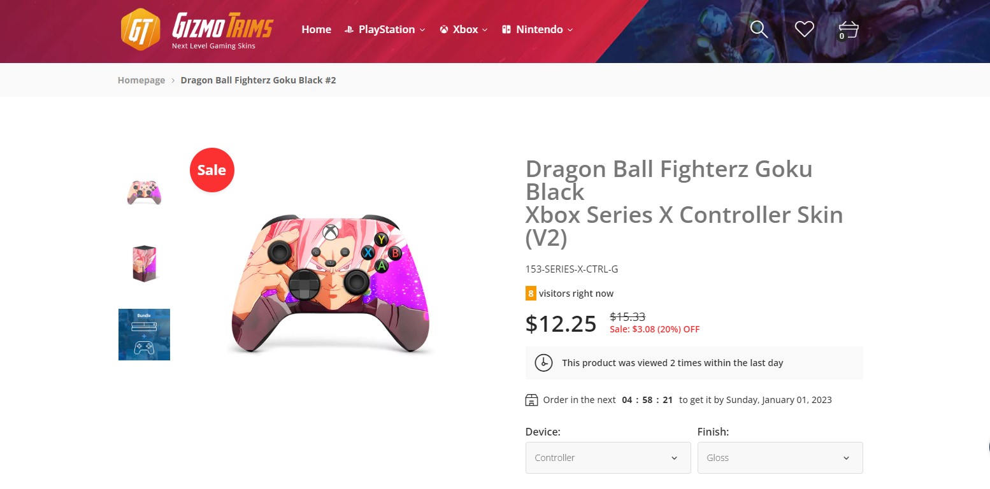The image size is (990, 489).
Task: Click the orange visitors count badge
Action: pyautogui.click(x=531, y=294)
